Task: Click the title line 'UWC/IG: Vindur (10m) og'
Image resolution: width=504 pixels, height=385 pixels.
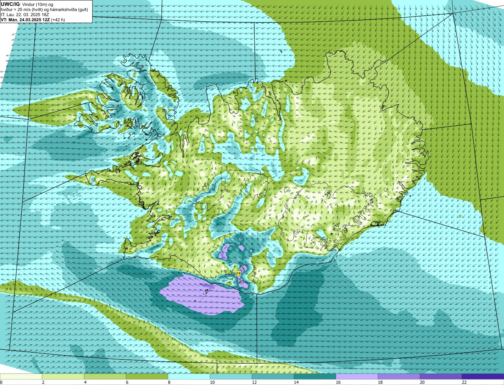Action: (27, 4)
